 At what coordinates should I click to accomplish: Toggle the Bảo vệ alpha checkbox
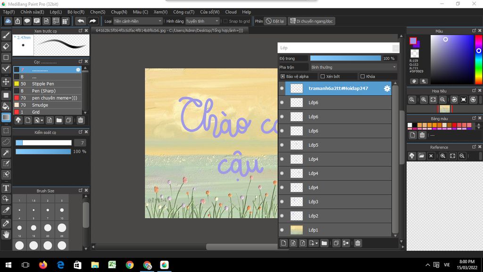[x=283, y=76]
